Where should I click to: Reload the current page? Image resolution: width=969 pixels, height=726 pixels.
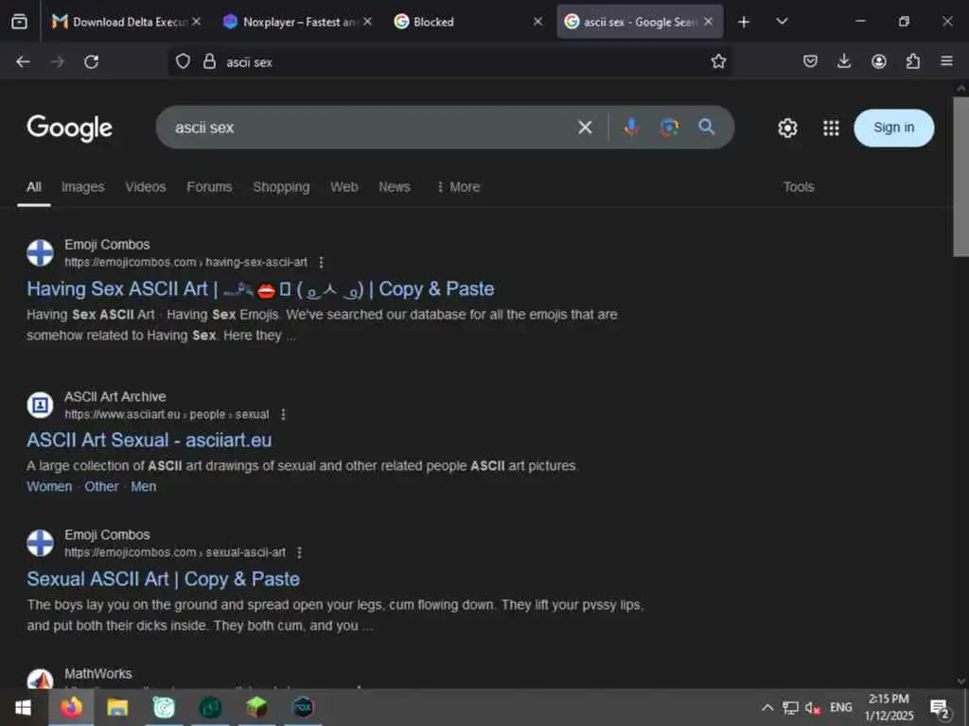coord(92,61)
